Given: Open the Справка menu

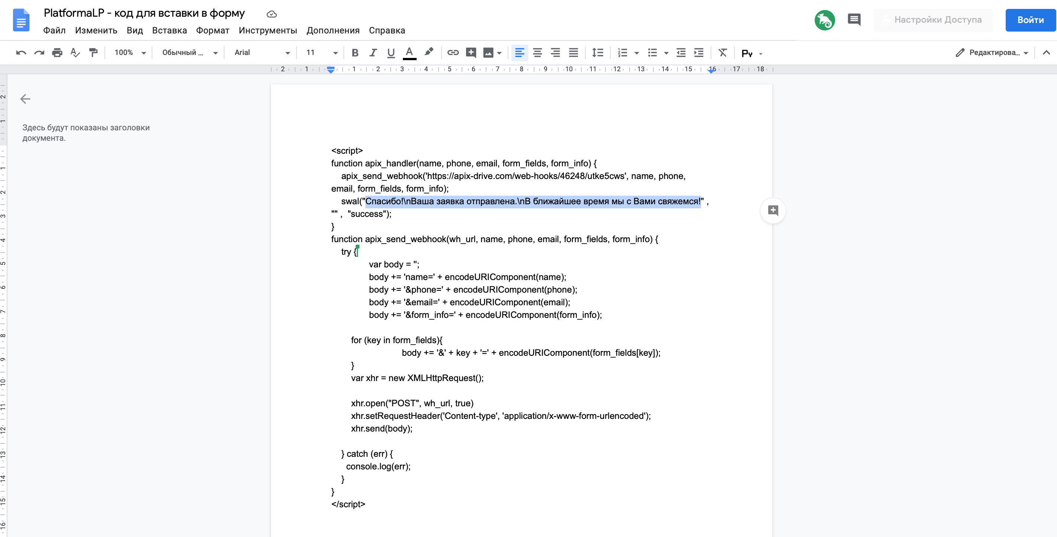Looking at the screenshot, I should point(387,30).
